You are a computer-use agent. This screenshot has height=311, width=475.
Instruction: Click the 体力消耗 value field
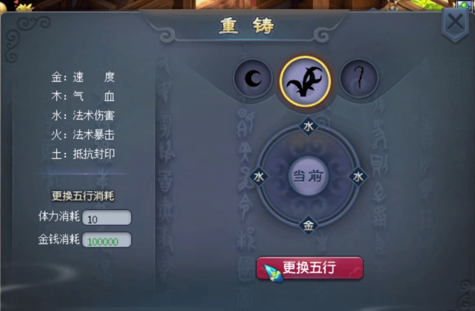click(x=107, y=218)
